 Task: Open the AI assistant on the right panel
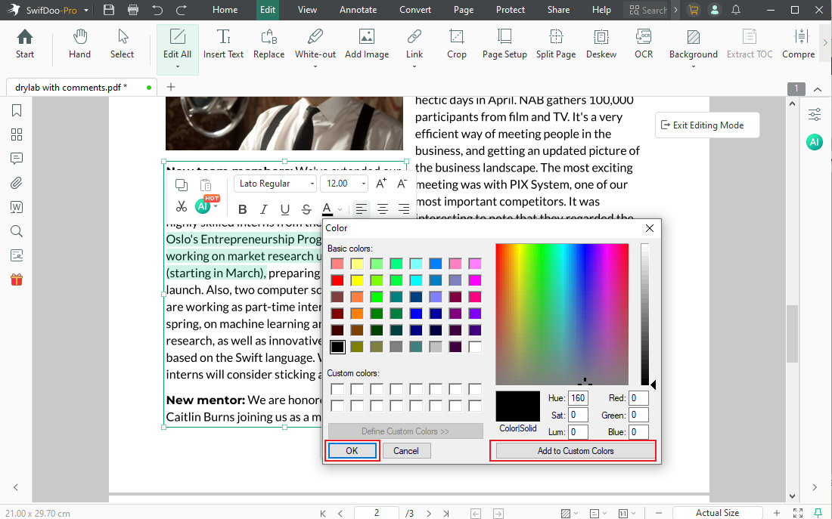pyautogui.click(x=815, y=141)
